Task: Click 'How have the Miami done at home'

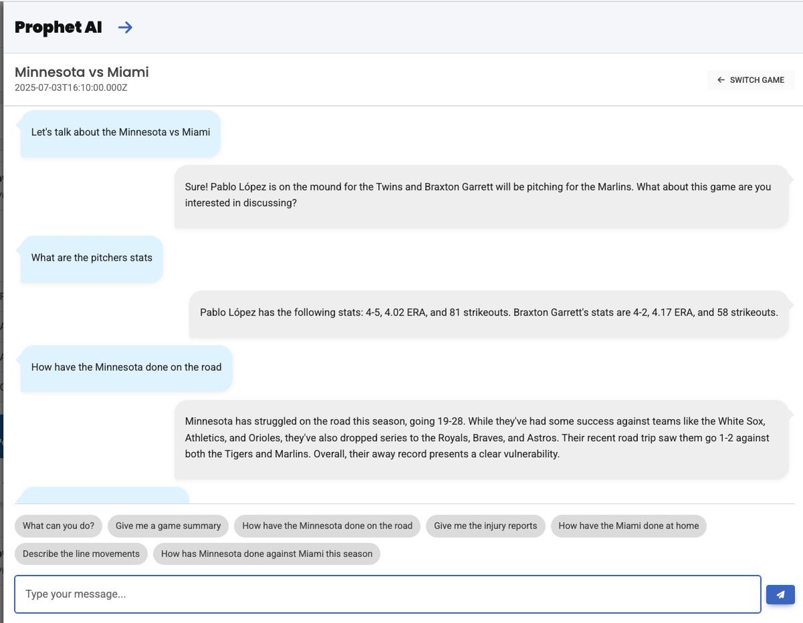Action: coord(628,526)
